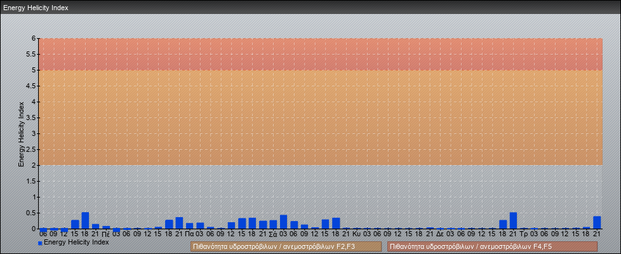
Task: Click the y-axis value 5.5
Action: pos(31,54)
